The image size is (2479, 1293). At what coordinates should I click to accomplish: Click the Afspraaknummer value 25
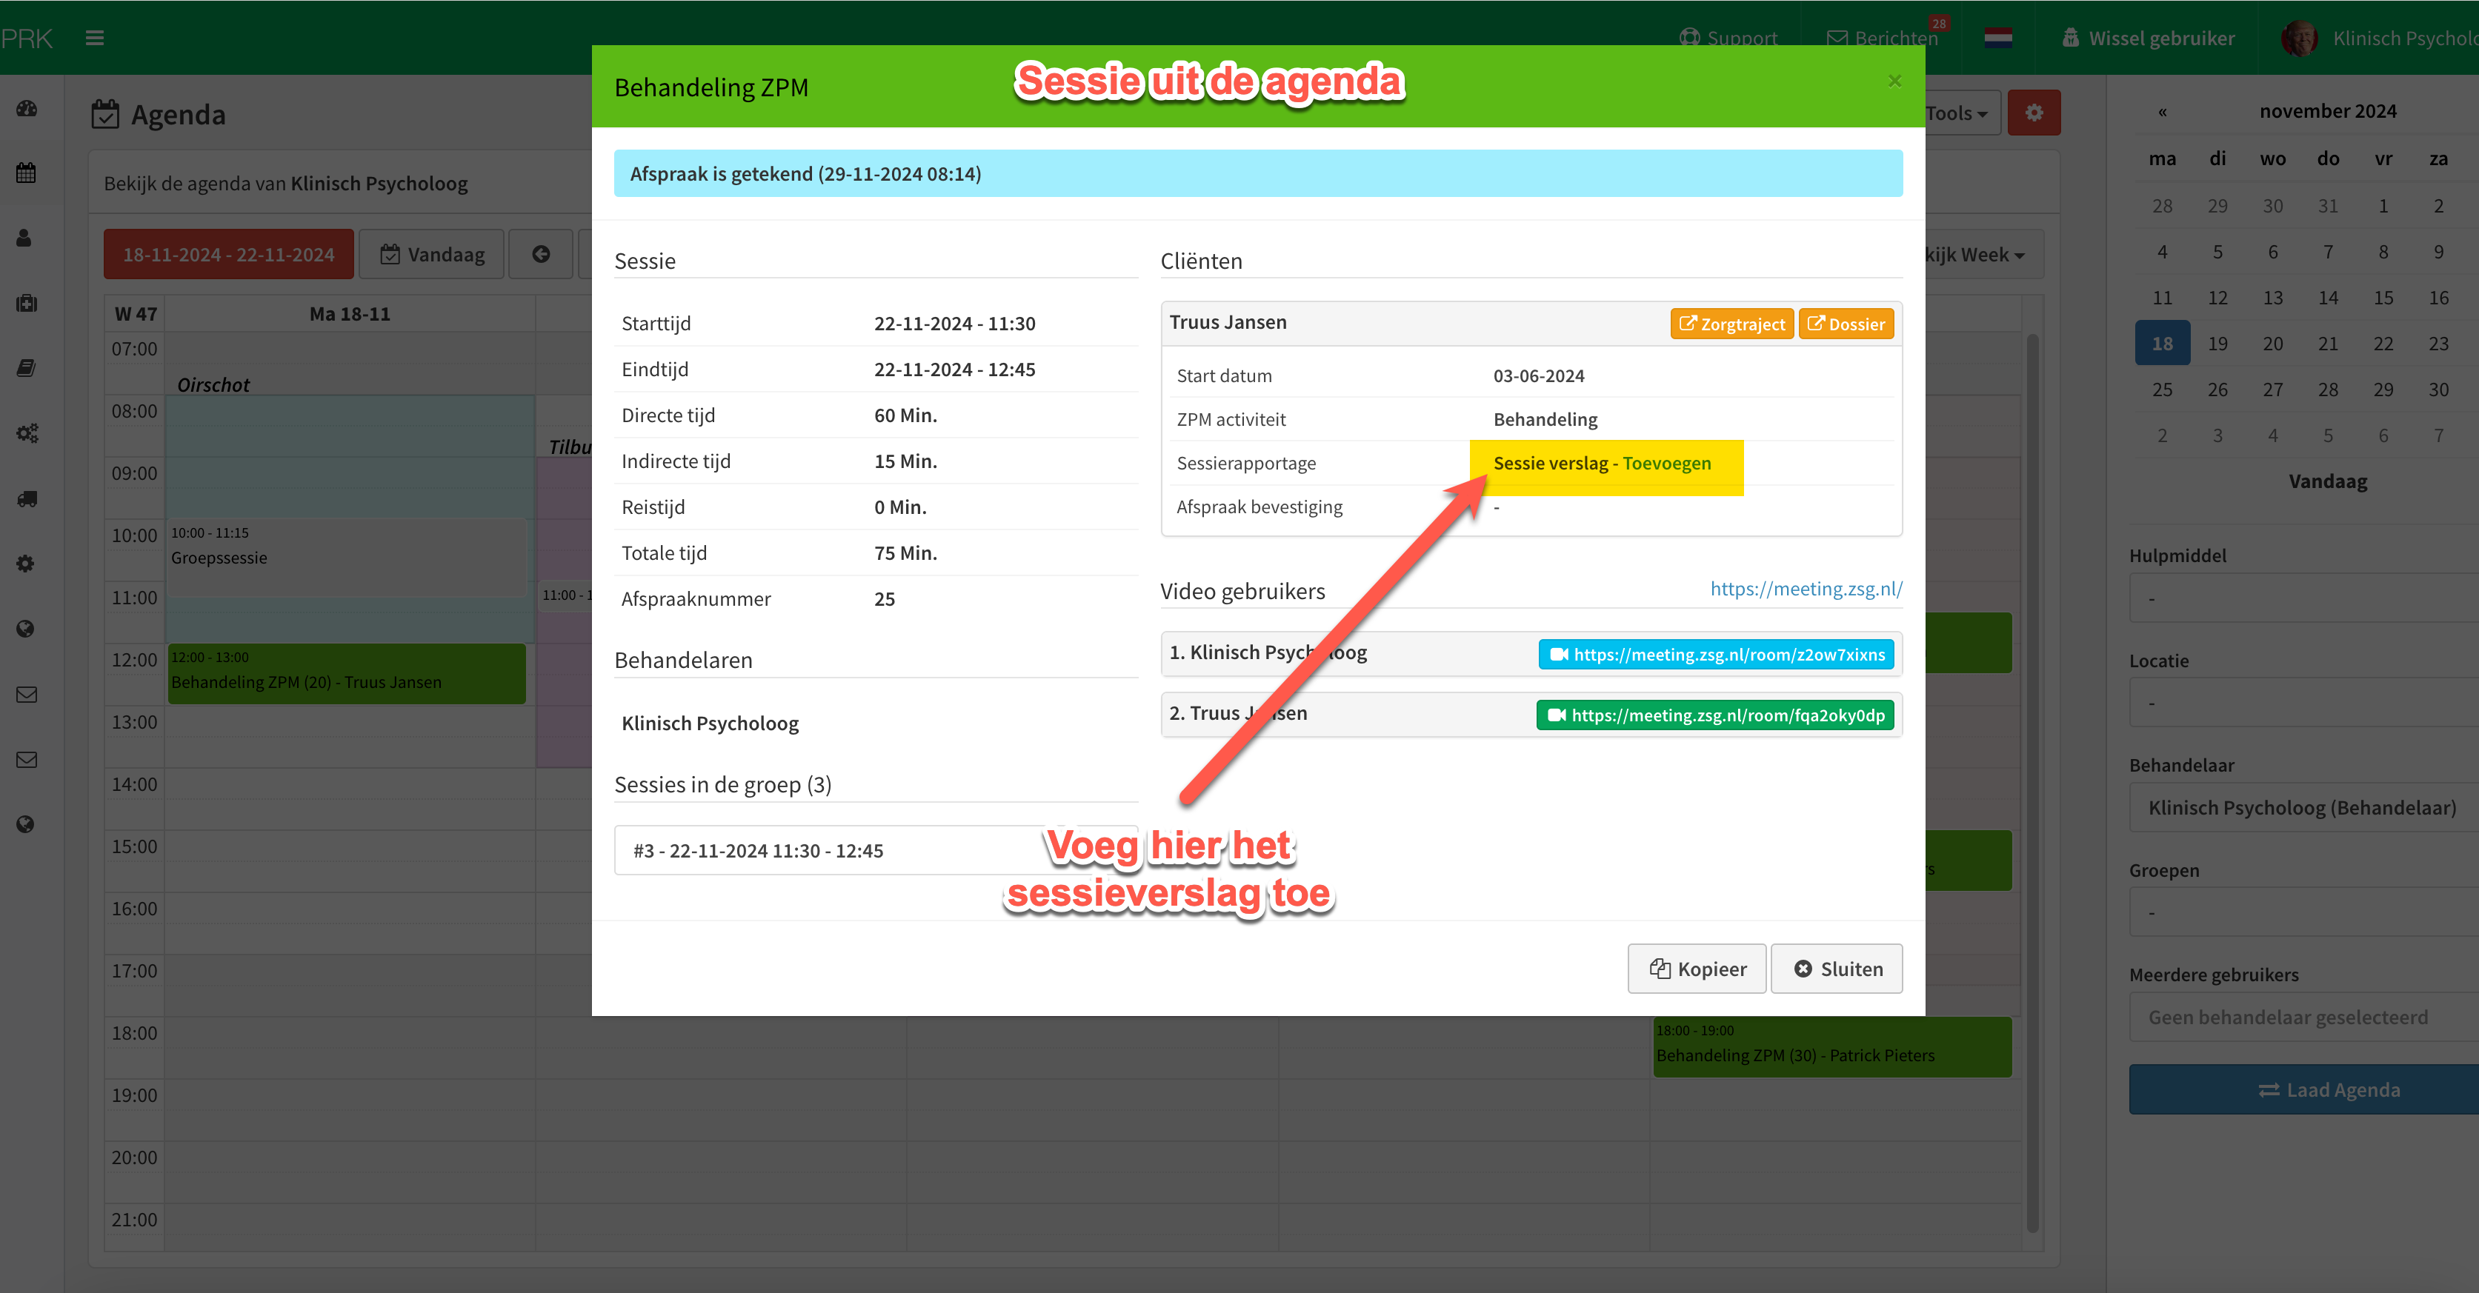(x=885, y=599)
